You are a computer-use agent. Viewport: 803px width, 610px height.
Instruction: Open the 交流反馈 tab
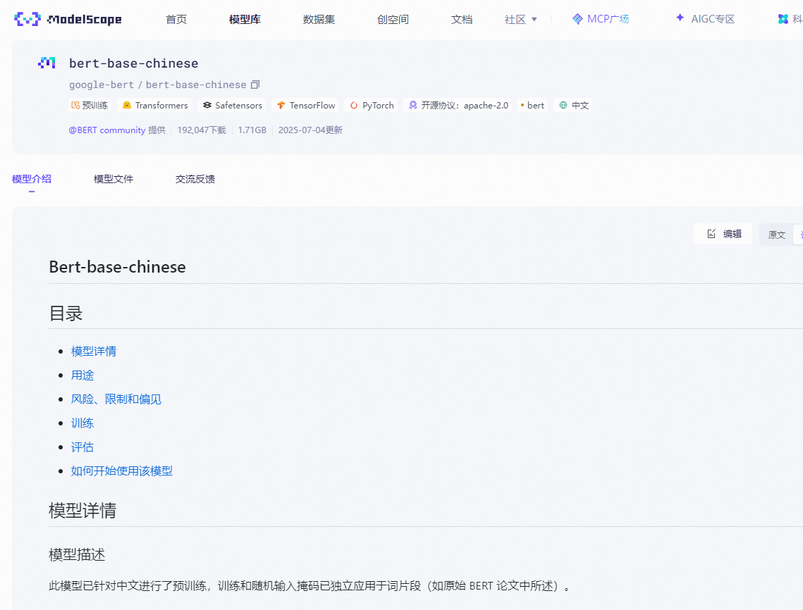(195, 179)
